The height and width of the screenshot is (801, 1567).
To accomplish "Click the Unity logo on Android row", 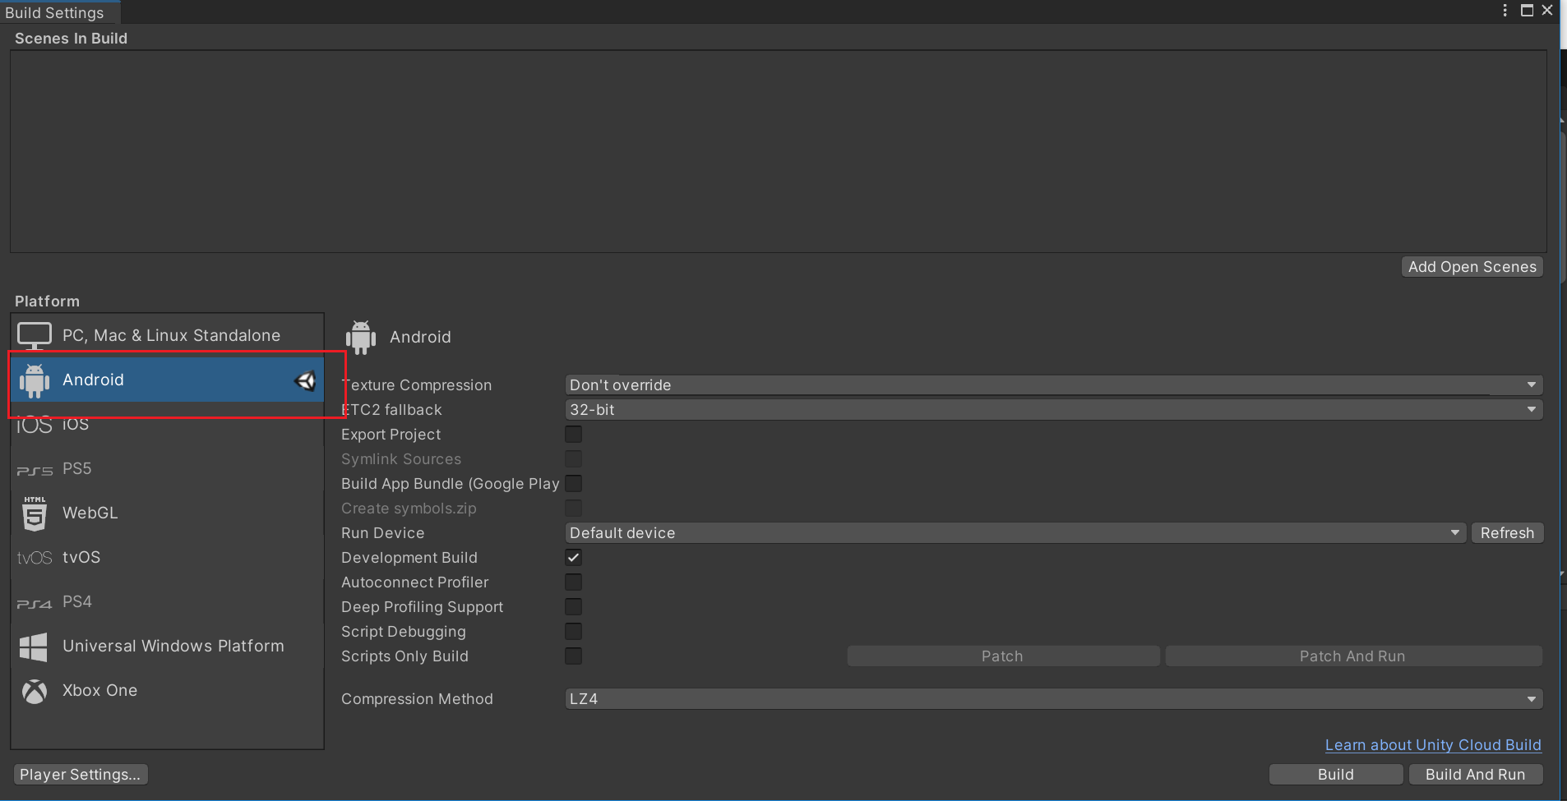I will pos(305,380).
